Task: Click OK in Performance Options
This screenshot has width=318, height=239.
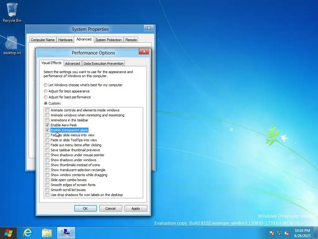Action: [85, 209]
